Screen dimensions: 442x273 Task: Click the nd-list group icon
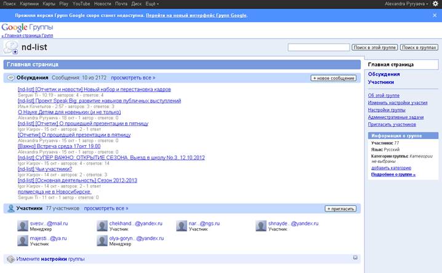coord(11,47)
